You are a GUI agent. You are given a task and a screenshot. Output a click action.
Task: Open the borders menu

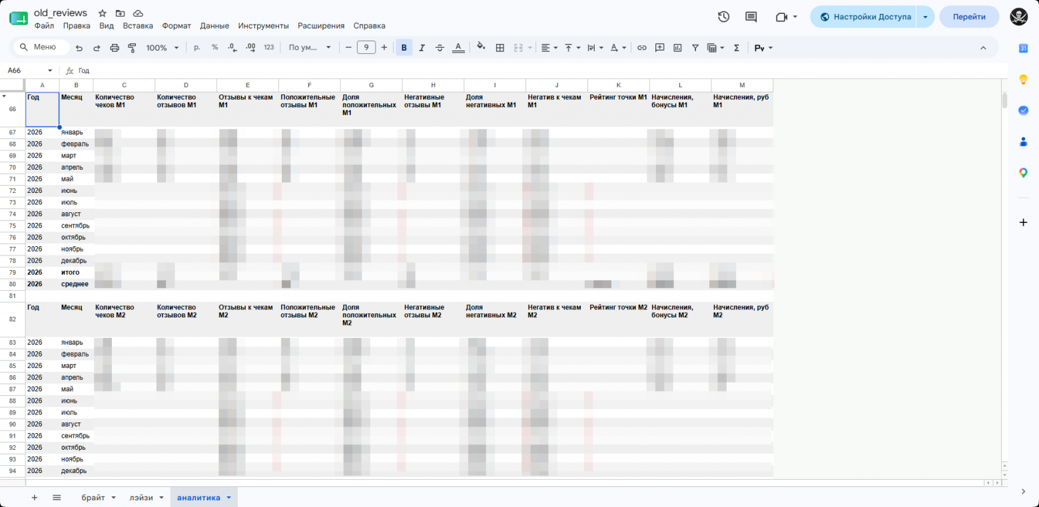point(500,47)
